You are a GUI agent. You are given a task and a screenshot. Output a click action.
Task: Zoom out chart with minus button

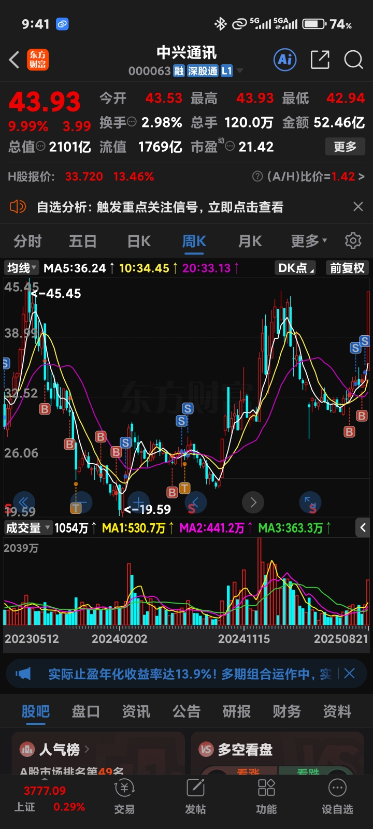pyautogui.click(x=81, y=502)
